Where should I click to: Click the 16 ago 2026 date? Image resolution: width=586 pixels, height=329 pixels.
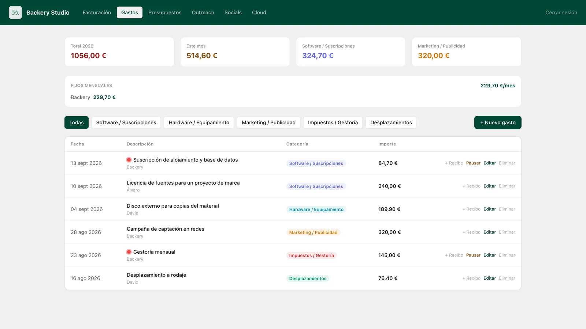85,278
